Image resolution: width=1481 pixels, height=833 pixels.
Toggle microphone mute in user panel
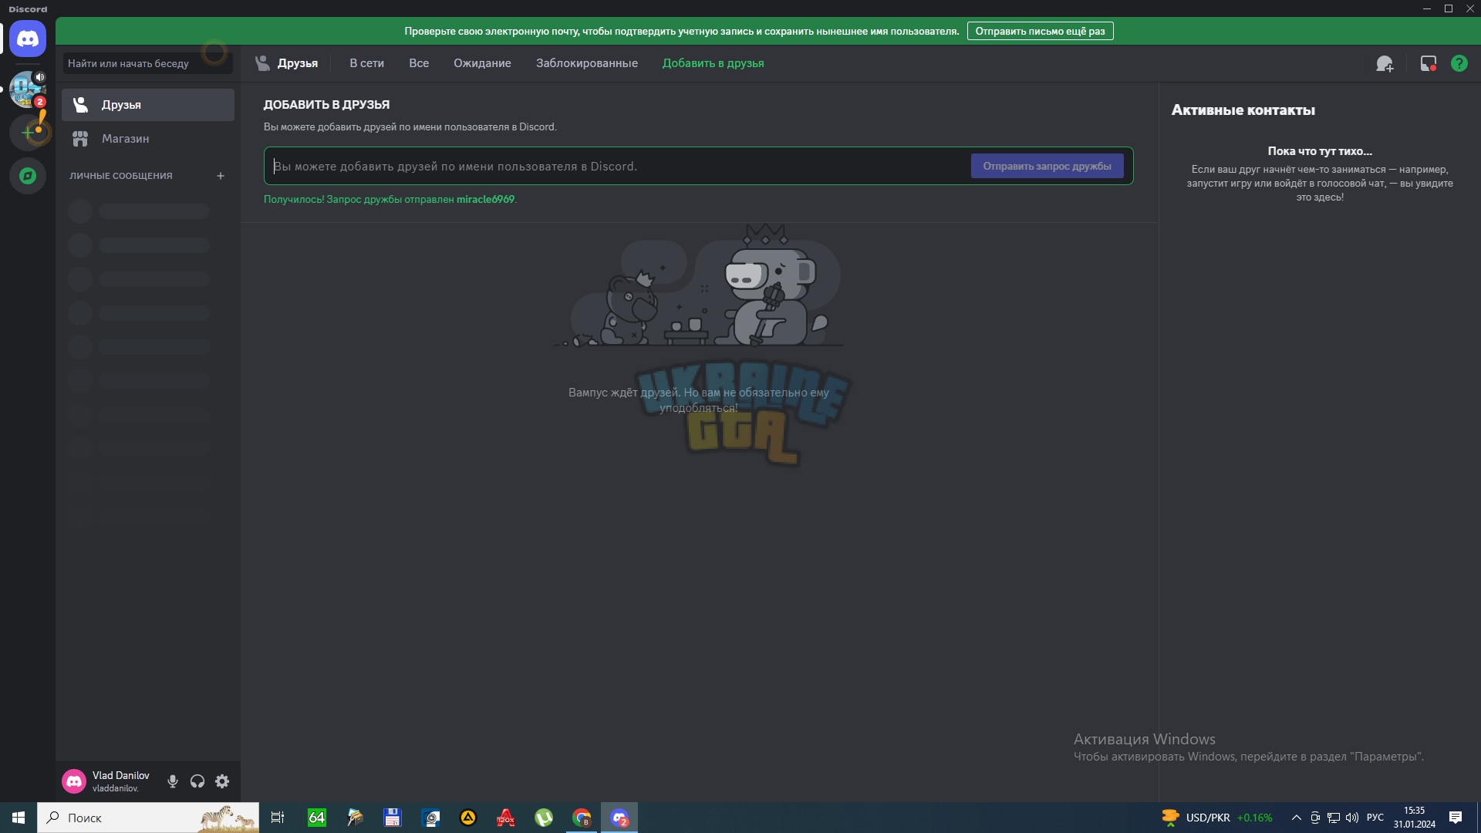173,781
